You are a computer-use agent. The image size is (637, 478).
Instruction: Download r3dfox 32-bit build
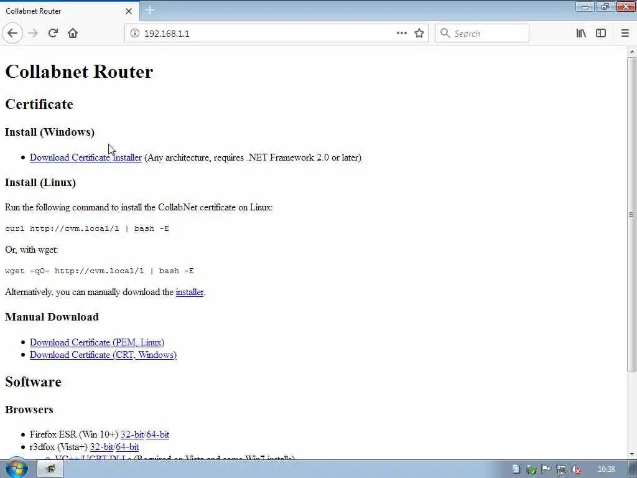[101, 447]
